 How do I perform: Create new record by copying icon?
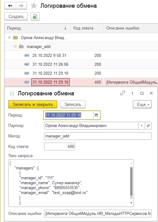[x=35, y=16]
